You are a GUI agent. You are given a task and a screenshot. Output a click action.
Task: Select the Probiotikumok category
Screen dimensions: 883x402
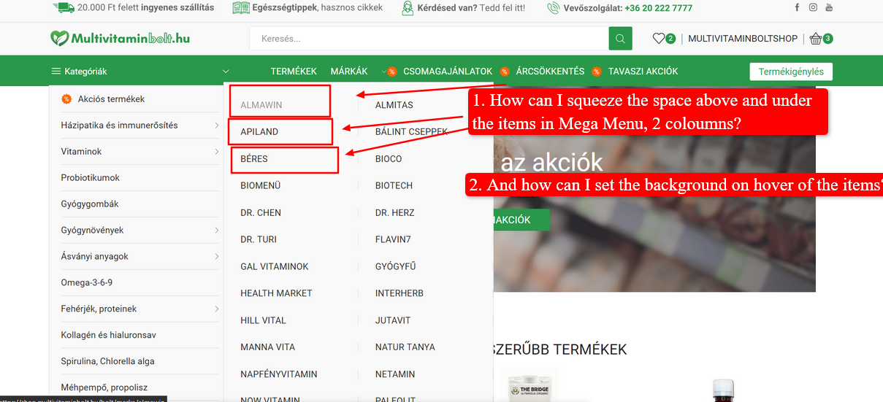pos(91,178)
